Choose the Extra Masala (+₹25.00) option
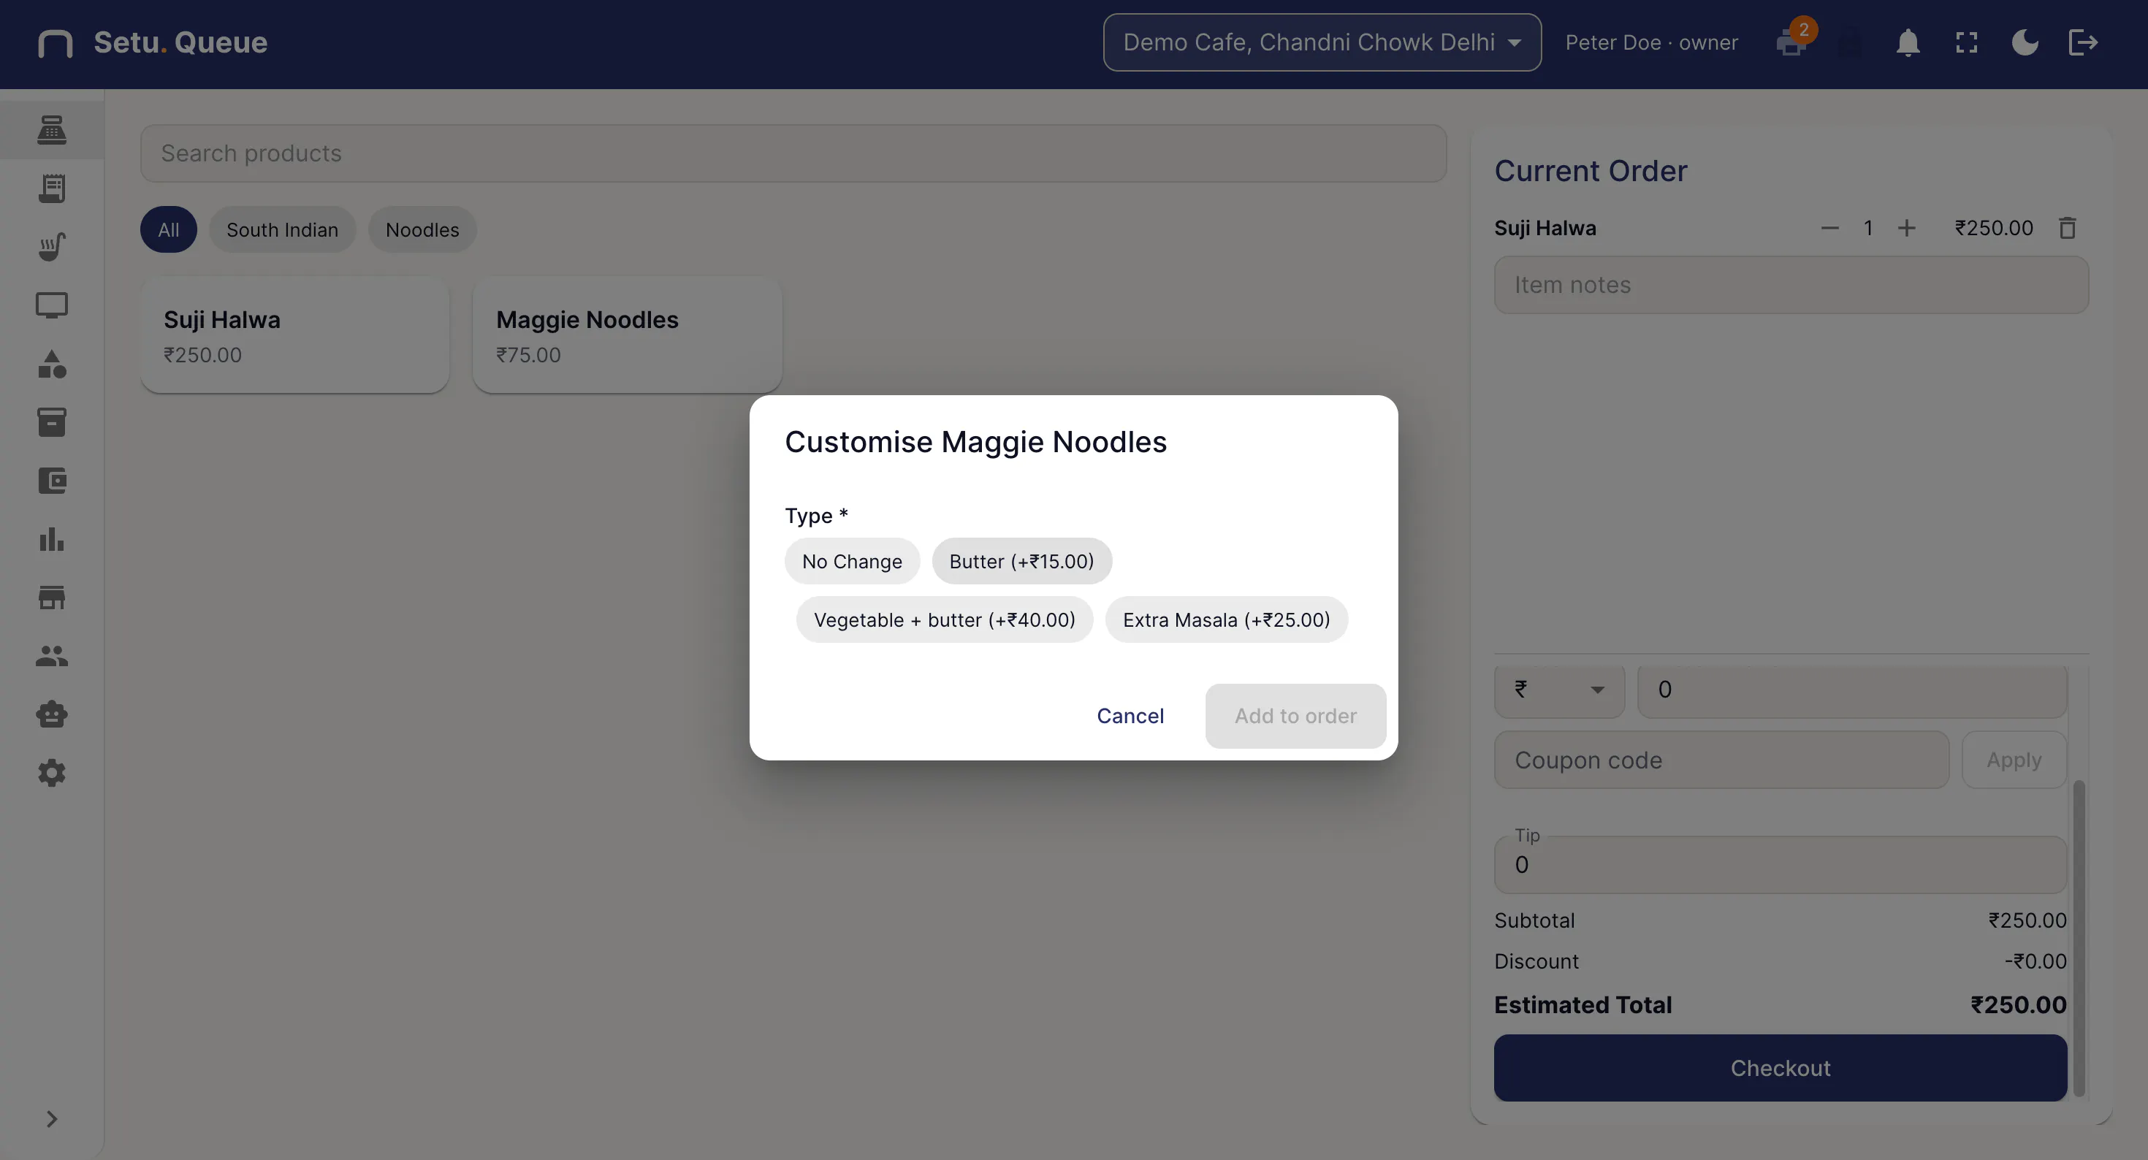Image resolution: width=2148 pixels, height=1160 pixels. pyautogui.click(x=1226, y=619)
